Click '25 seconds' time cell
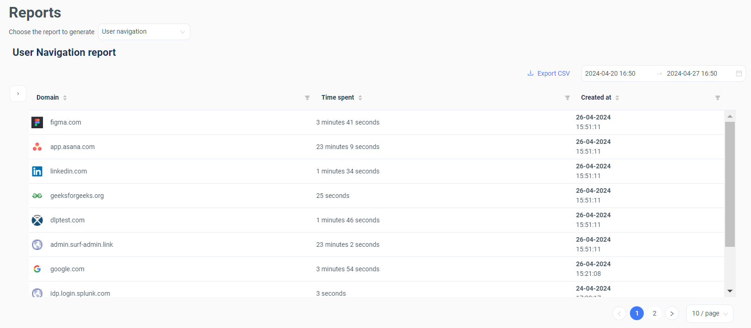 [333, 196]
